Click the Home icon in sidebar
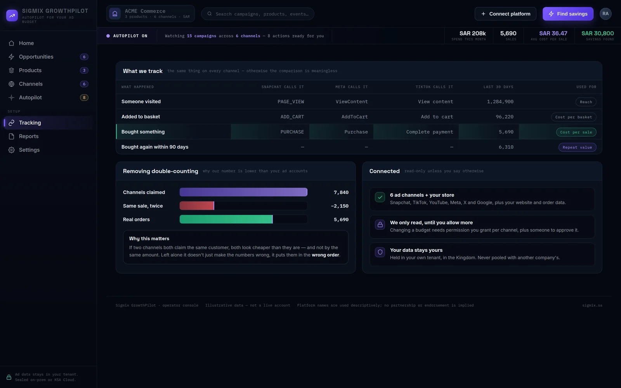This screenshot has height=388, width=621. [x=12, y=43]
